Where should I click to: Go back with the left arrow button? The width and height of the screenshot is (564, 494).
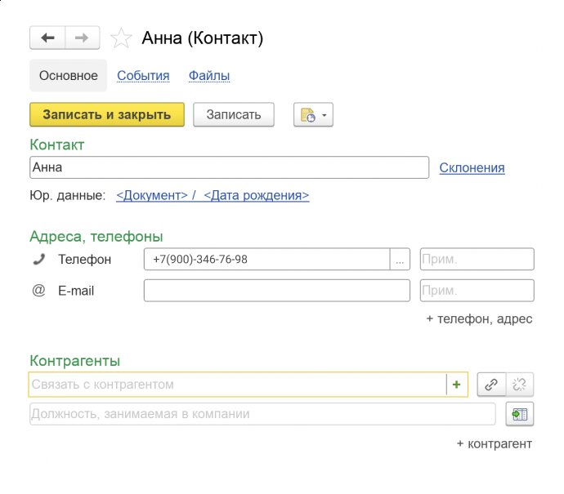pyautogui.click(x=47, y=38)
